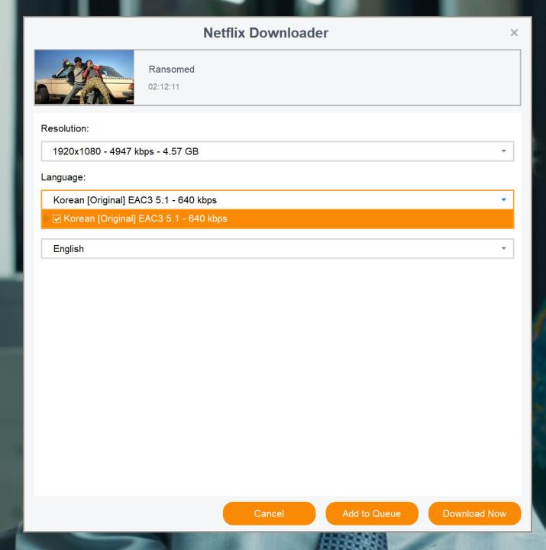Click the Add to Queue button
Screen dimensions: 546x550
coord(372,513)
